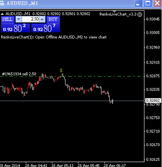Click the sell bid price 0.92802 tile
Viewport: 162px width, 167px height.
click(16, 28)
